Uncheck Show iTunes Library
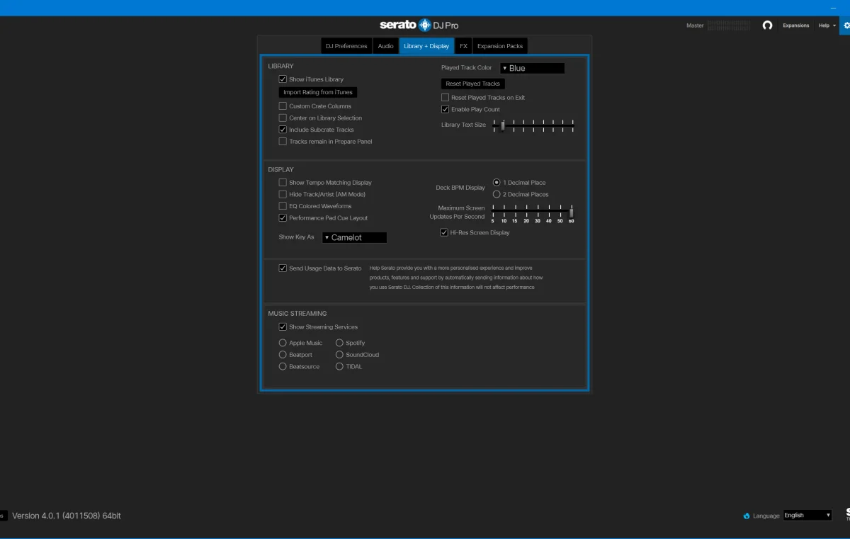850x539 pixels. [283, 79]
